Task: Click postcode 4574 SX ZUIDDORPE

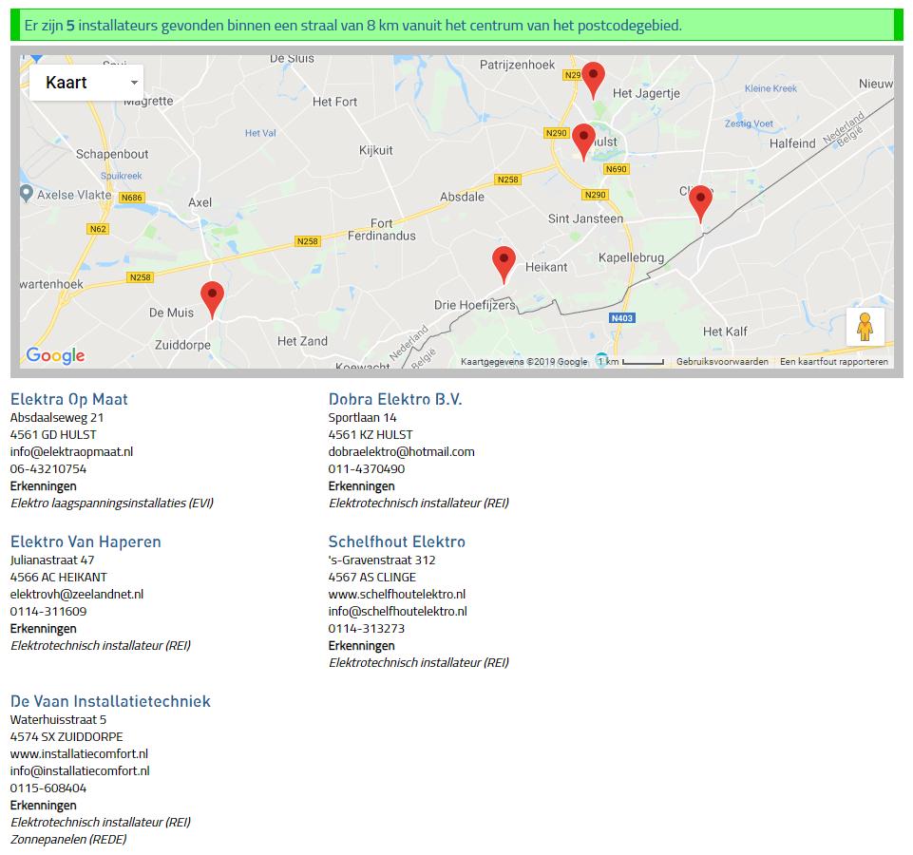Action: coord(67,737)
